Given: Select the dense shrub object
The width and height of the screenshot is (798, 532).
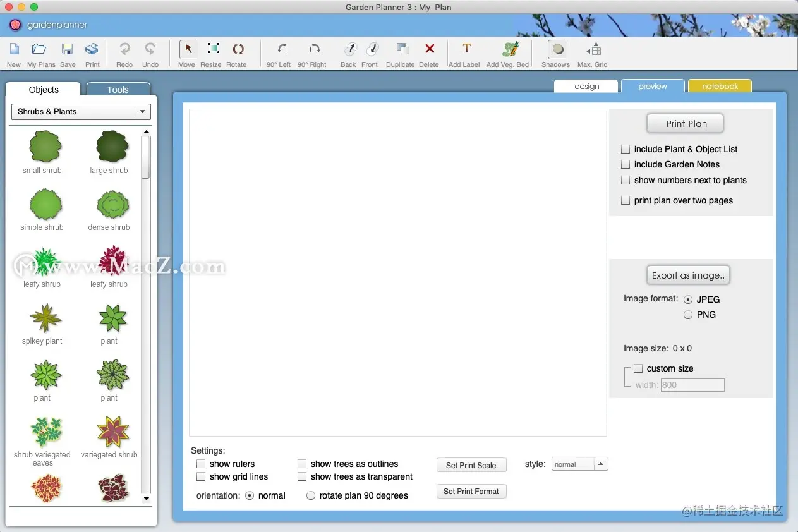Looking at the screenshot, I should (x=112, y=204).
